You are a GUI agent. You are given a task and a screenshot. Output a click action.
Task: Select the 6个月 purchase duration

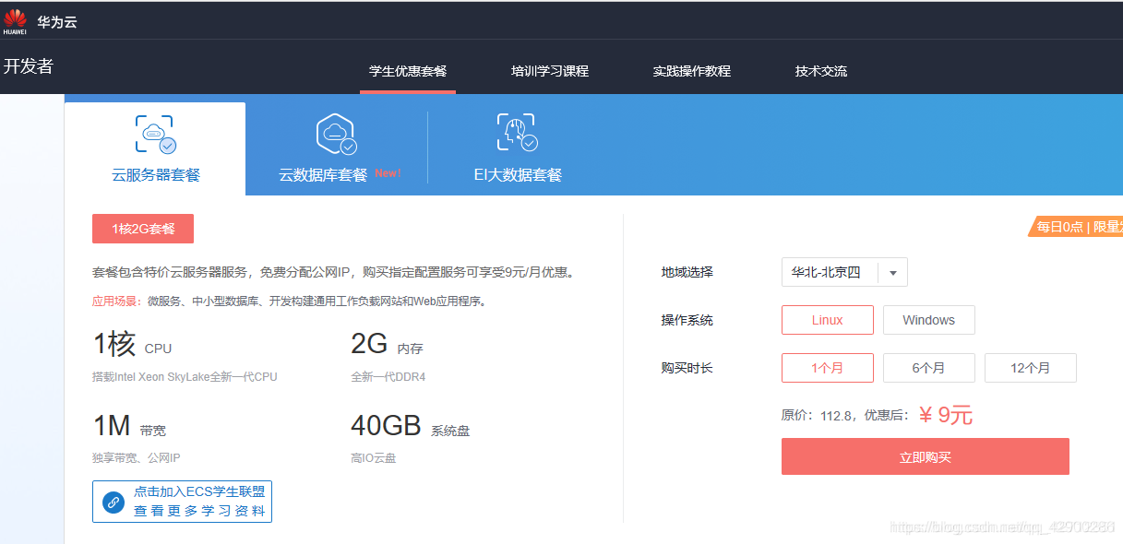click(x=928, y=367)
